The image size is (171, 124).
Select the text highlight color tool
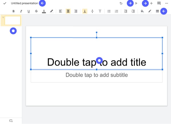click(x=52, y=11)
